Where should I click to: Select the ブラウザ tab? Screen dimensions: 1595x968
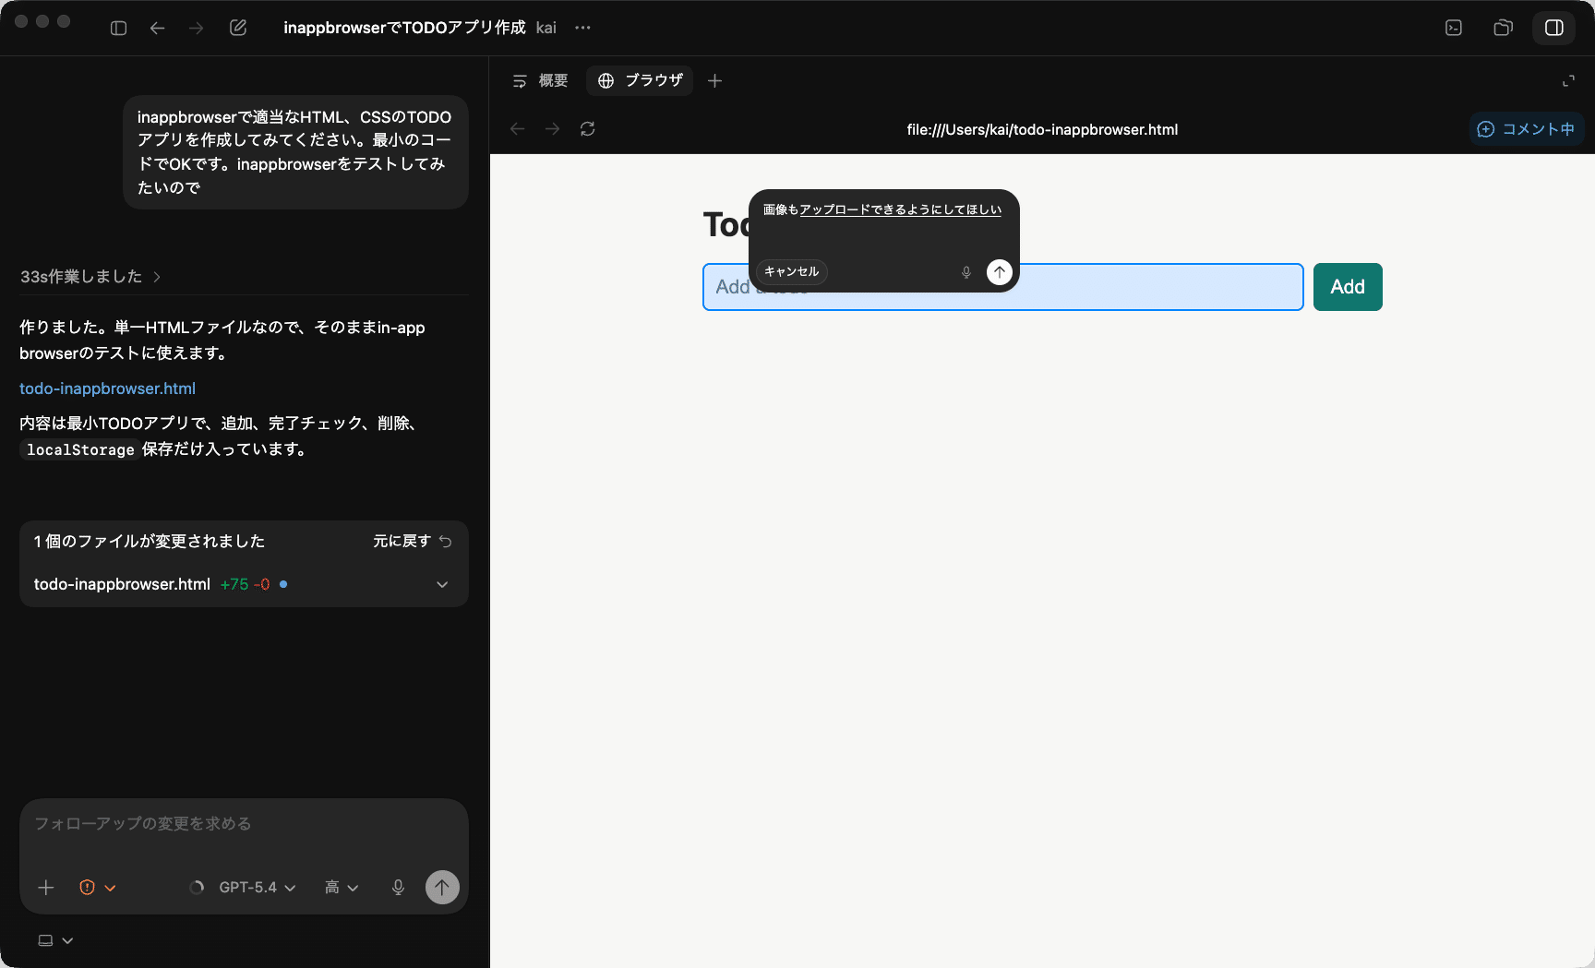[641, 81]
